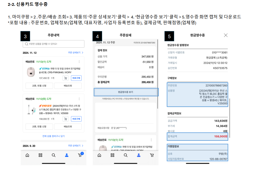Open 주문 상세보기 for the 2024.11.12 orders
The width and height of the screenshot is (257, 170).
click(76, 52)
